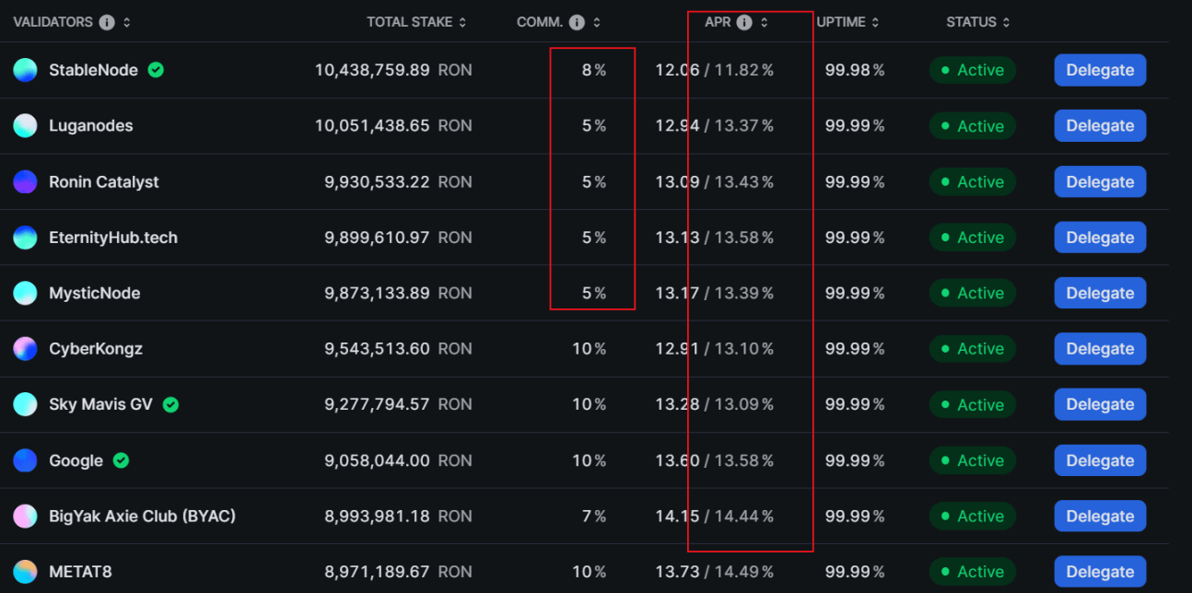Sort by the TOTAL STAKE column arrows

pyautogui.click(x=462, y=22)
